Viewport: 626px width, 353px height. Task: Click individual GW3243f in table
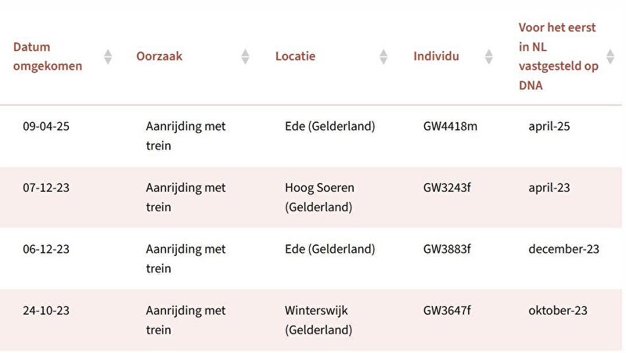pos(447,188)
